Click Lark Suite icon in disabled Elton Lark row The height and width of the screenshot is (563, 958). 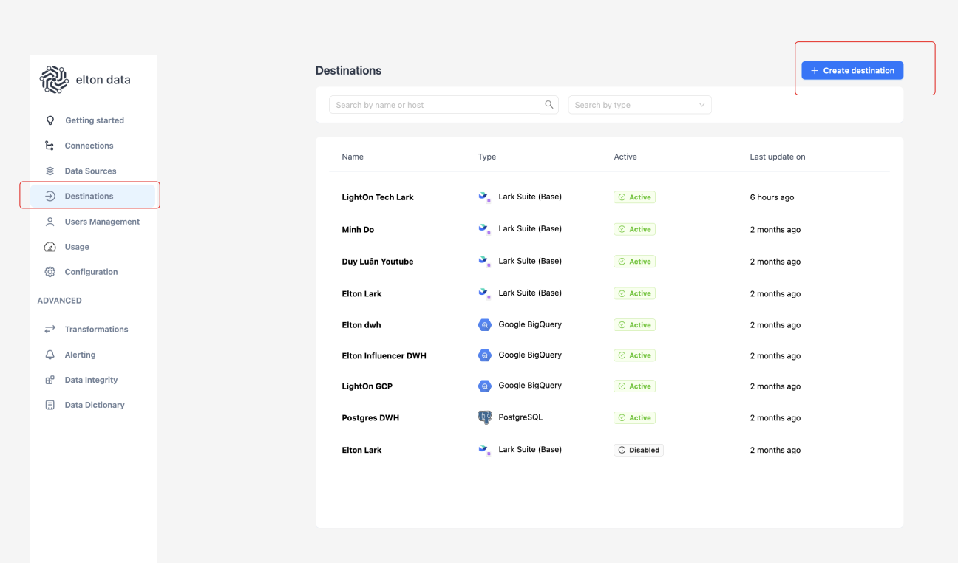[485, 449]
